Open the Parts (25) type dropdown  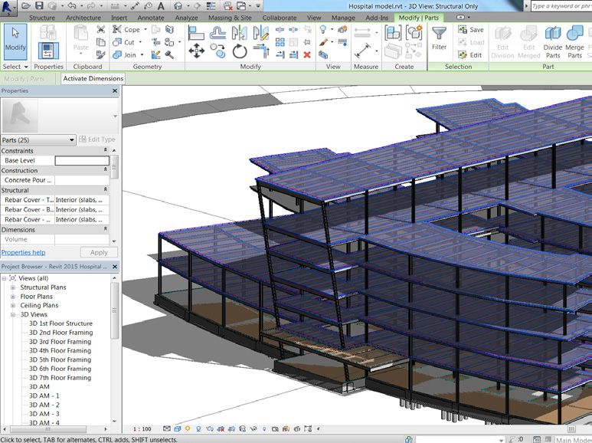(x=72, y=139)
